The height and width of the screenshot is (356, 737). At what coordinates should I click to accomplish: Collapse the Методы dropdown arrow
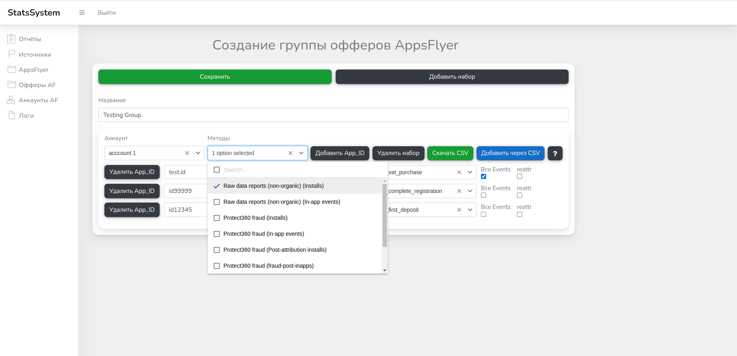[x=301, y=153]
